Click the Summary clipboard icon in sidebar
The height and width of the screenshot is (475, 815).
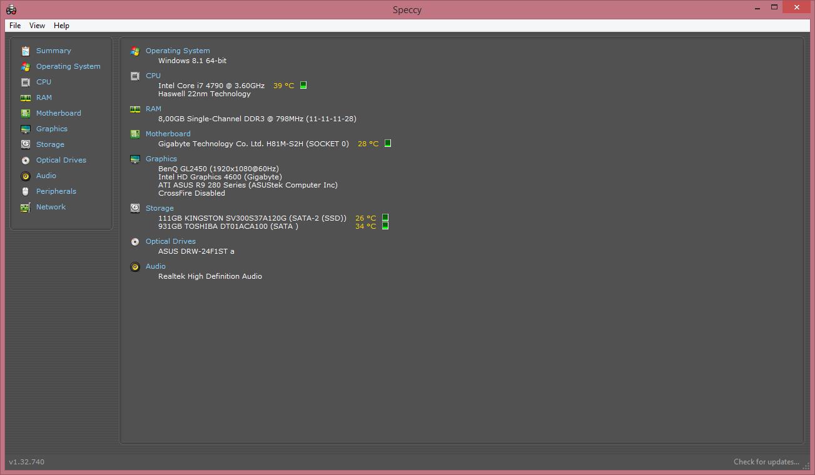click(x=26, y=51)
